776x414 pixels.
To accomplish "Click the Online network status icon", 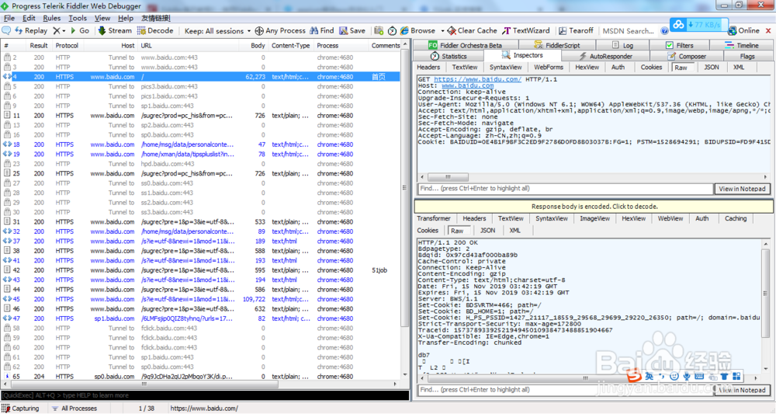I will 743,31.
